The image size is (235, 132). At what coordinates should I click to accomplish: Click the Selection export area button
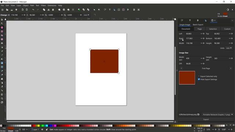[213, 29]
